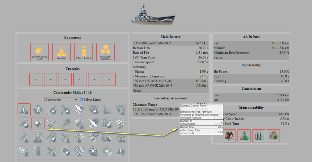Click the first empty upgrade slot

click(x=36, y=79)
